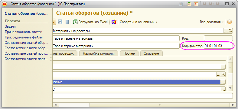Image resolution: width=238 pixels, height=109 pixels.
Task: Select the partially visible проводок tab
Action: pos(65,53)
